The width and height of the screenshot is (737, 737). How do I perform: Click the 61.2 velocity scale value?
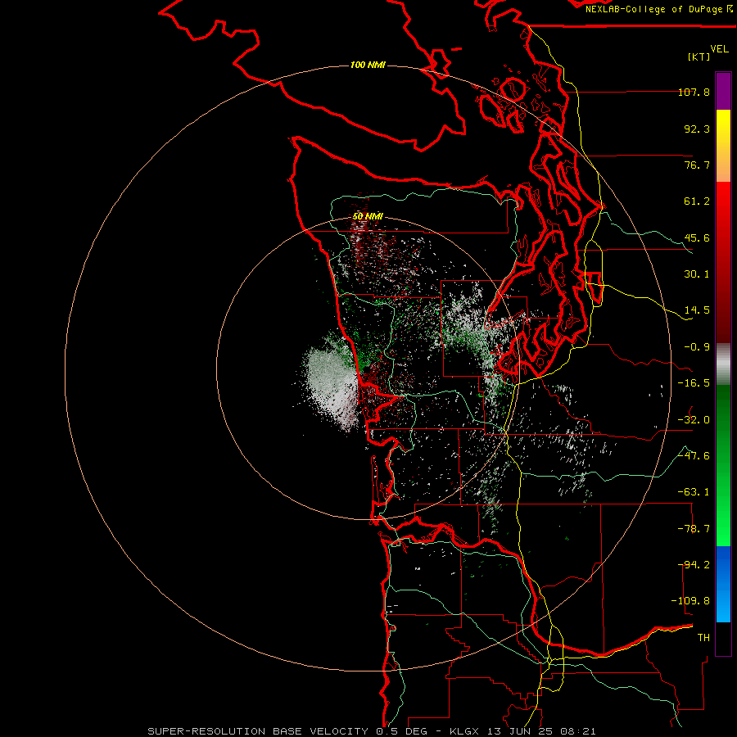[x=697, y=201]
